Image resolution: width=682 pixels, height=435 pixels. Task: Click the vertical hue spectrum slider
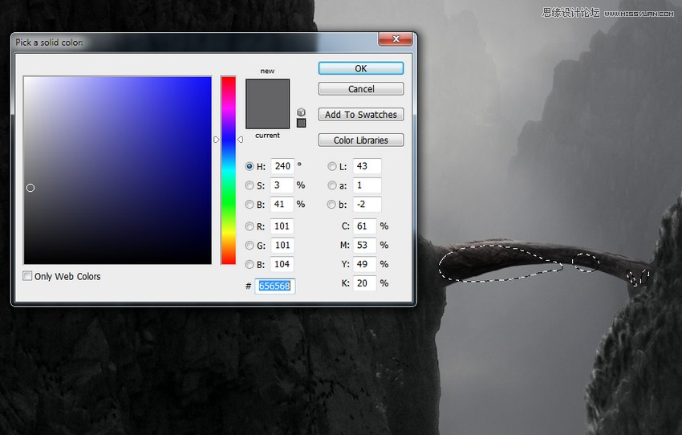229,170
